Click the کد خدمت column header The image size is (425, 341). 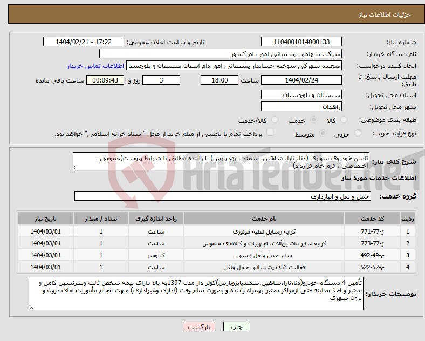click(373, 219)
